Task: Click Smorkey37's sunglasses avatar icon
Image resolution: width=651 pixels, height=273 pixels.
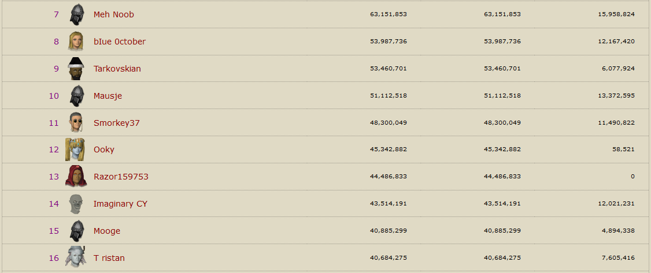Action: pyautogui.click(x=76, y=123)
